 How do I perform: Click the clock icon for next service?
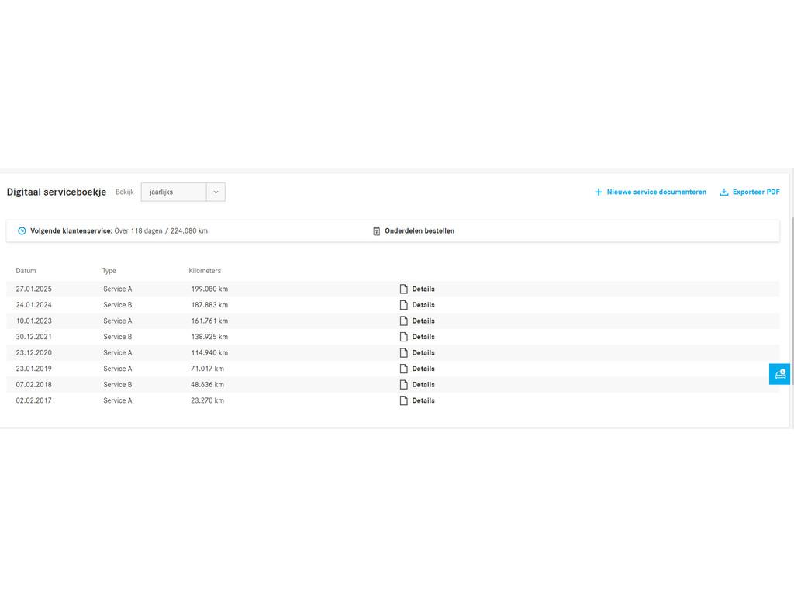point(22,231)
